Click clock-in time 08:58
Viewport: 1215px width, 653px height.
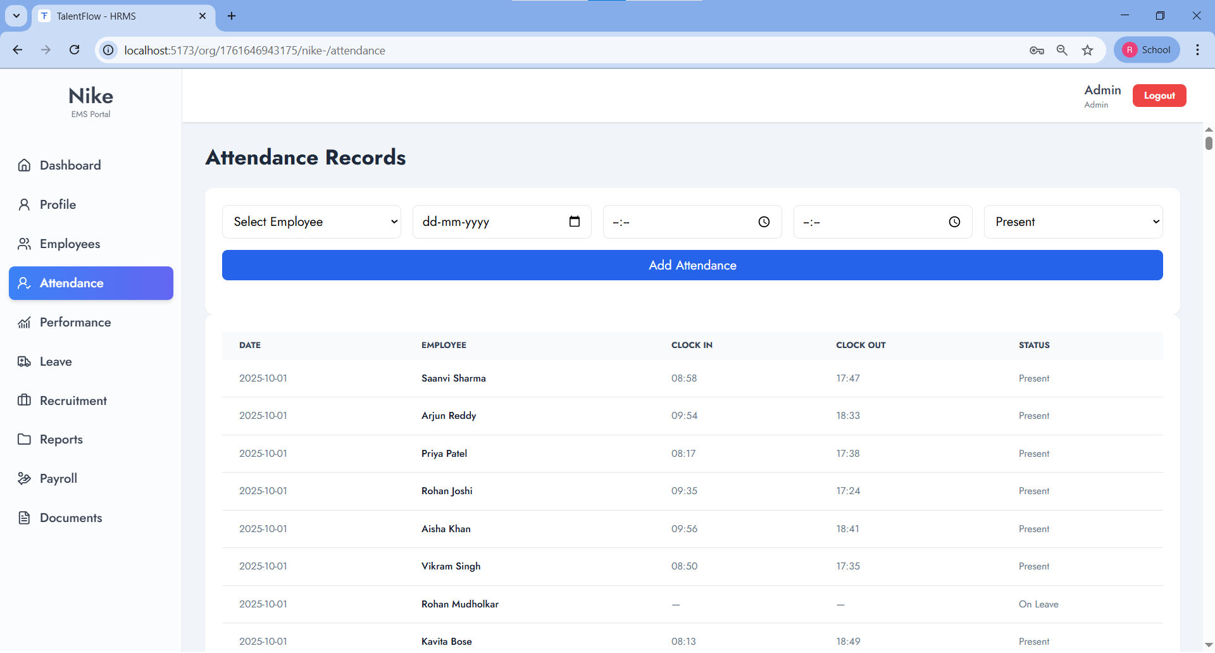(684, 378)
